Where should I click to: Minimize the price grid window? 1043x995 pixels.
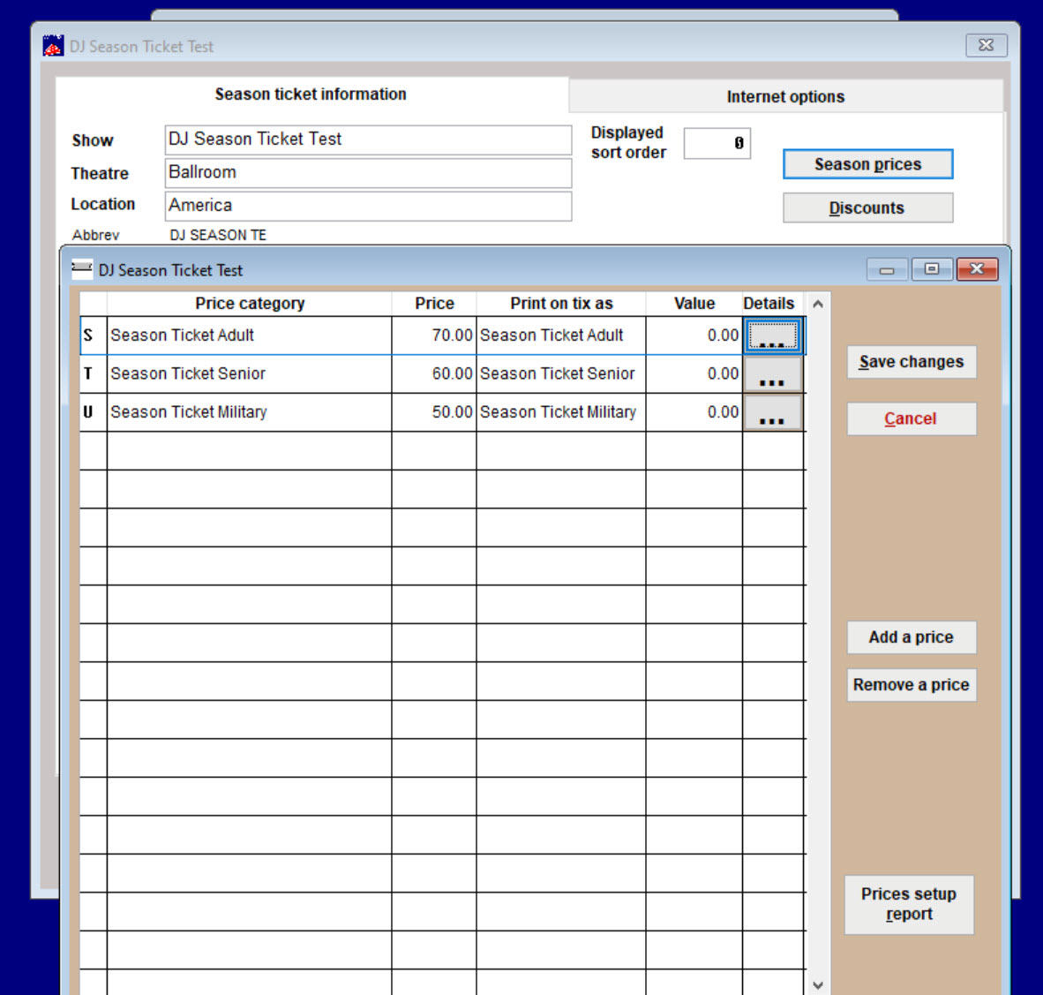coord(887,269)
